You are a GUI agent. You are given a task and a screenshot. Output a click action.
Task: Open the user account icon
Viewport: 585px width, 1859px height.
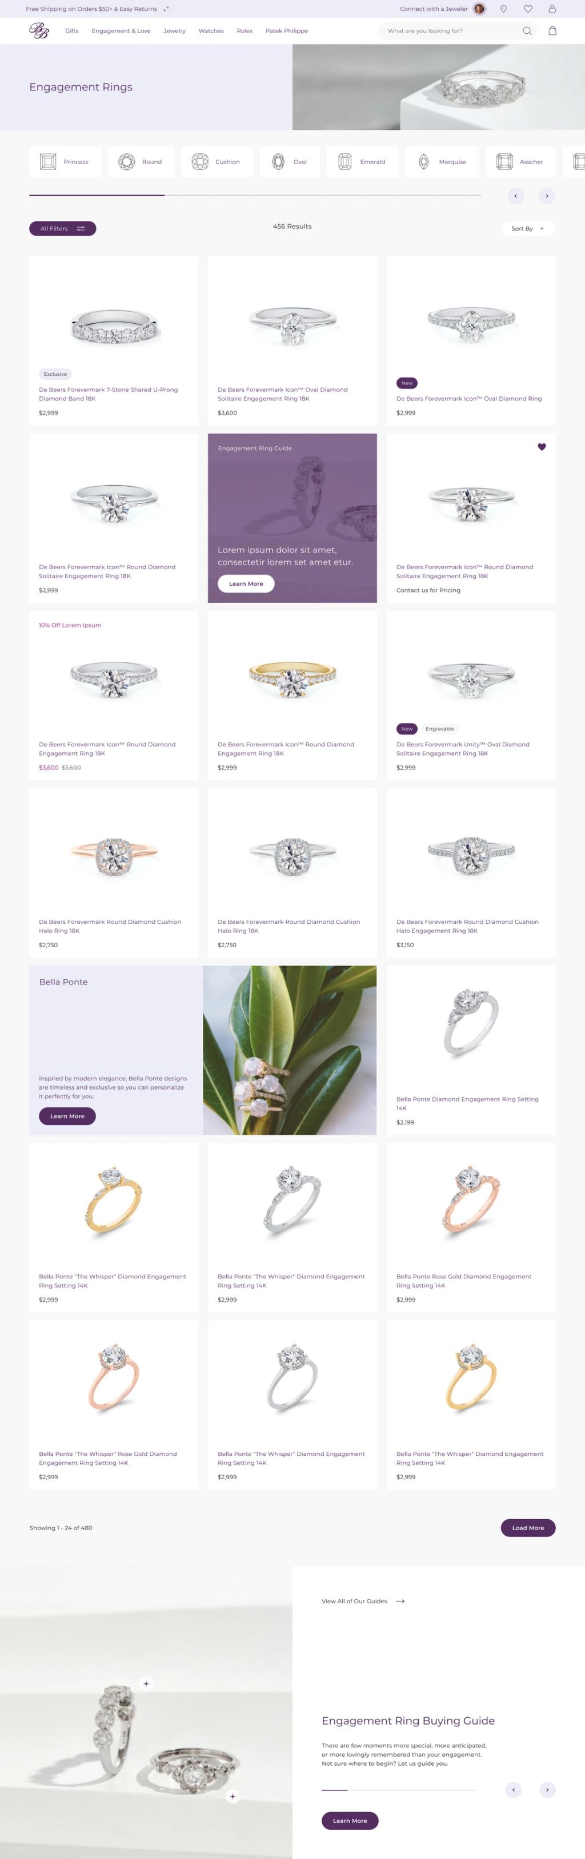point(552,9)
